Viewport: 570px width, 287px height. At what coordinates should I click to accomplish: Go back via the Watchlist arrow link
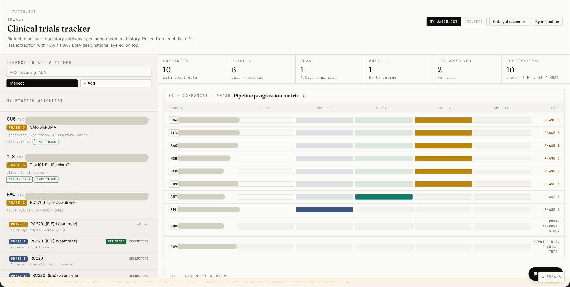pos(22,12)
